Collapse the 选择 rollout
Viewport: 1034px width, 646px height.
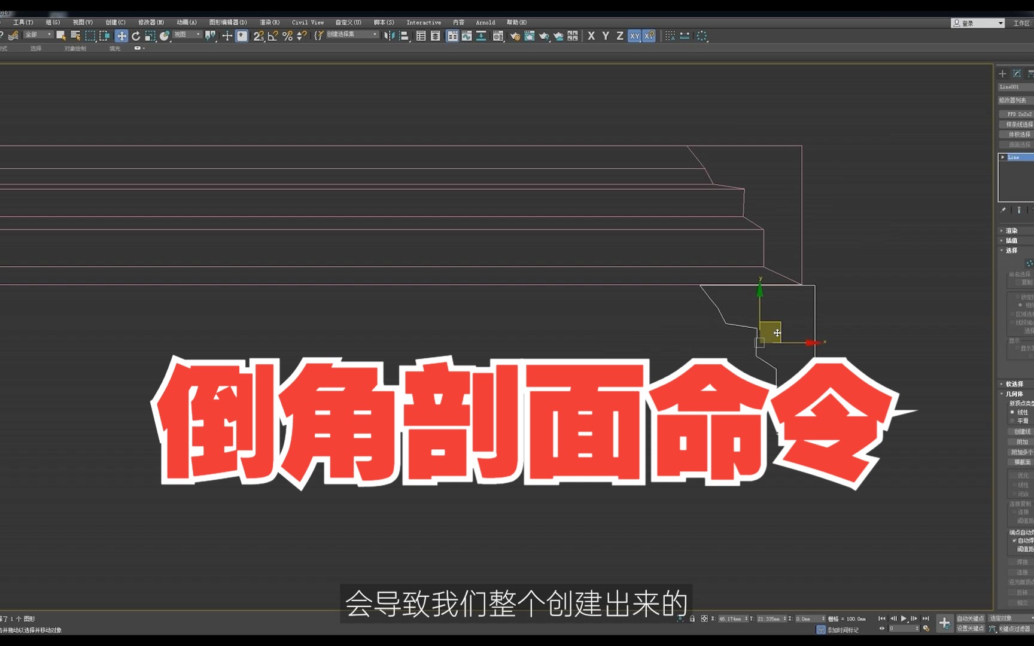pyautogui.click(x=1011, y=251)
